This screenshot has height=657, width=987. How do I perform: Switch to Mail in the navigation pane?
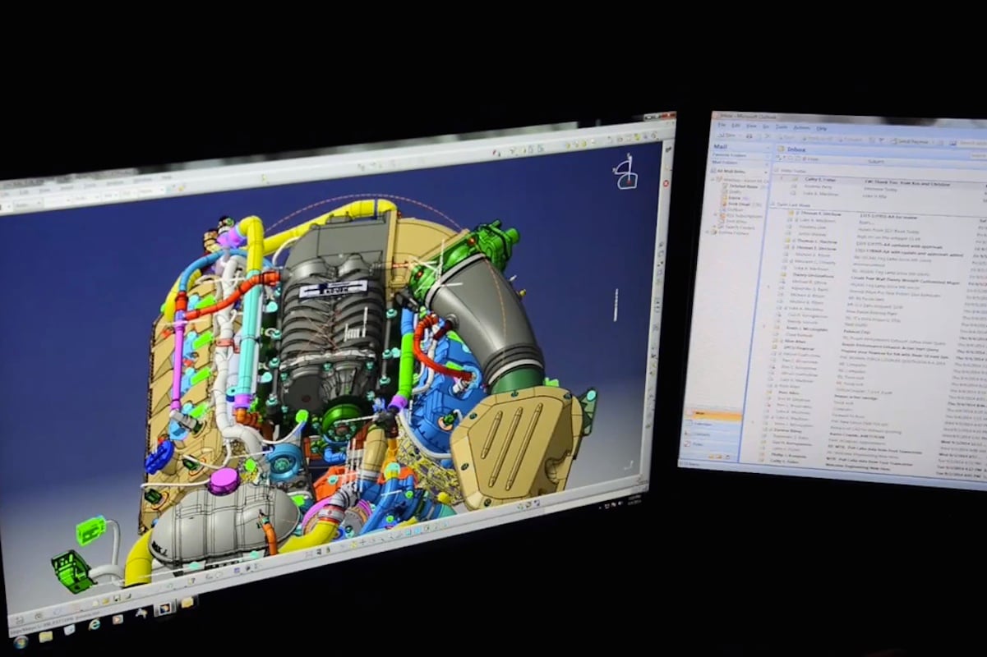tap(713, 416)
